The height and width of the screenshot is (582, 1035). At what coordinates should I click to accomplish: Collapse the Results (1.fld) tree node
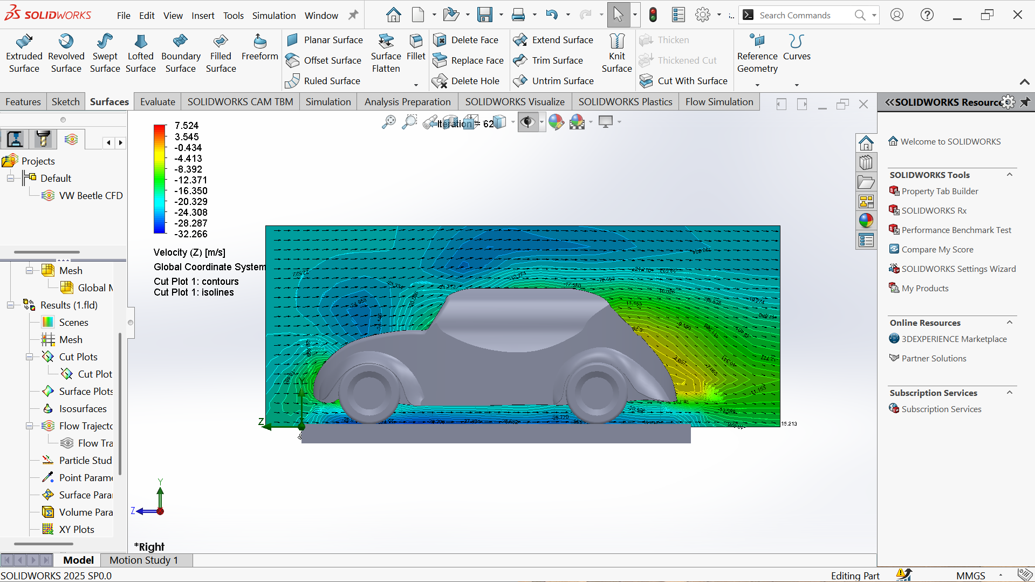(x=10, y=305)
